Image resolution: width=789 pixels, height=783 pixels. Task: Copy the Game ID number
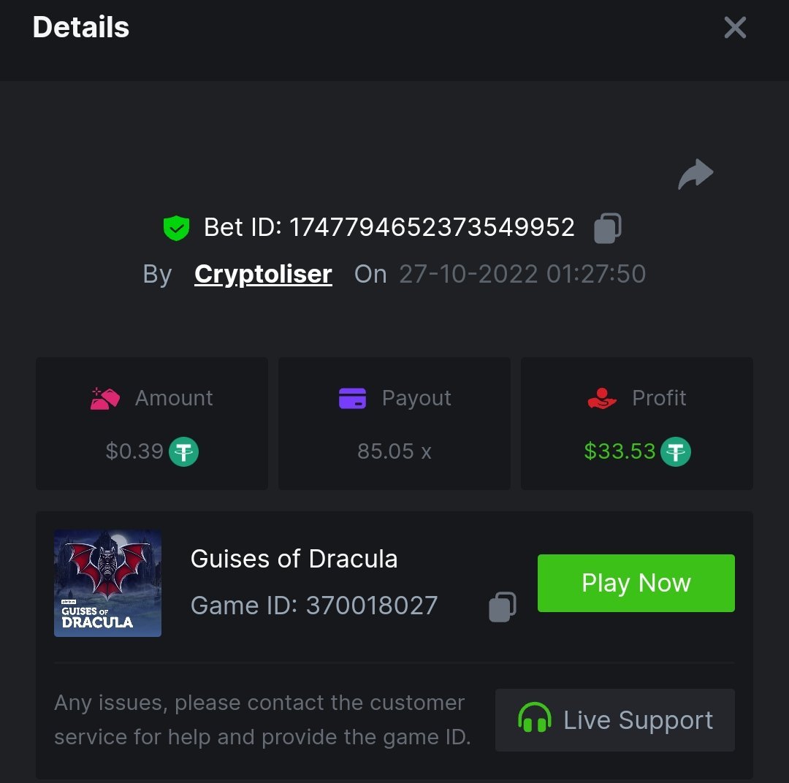[x=502, y=606]
